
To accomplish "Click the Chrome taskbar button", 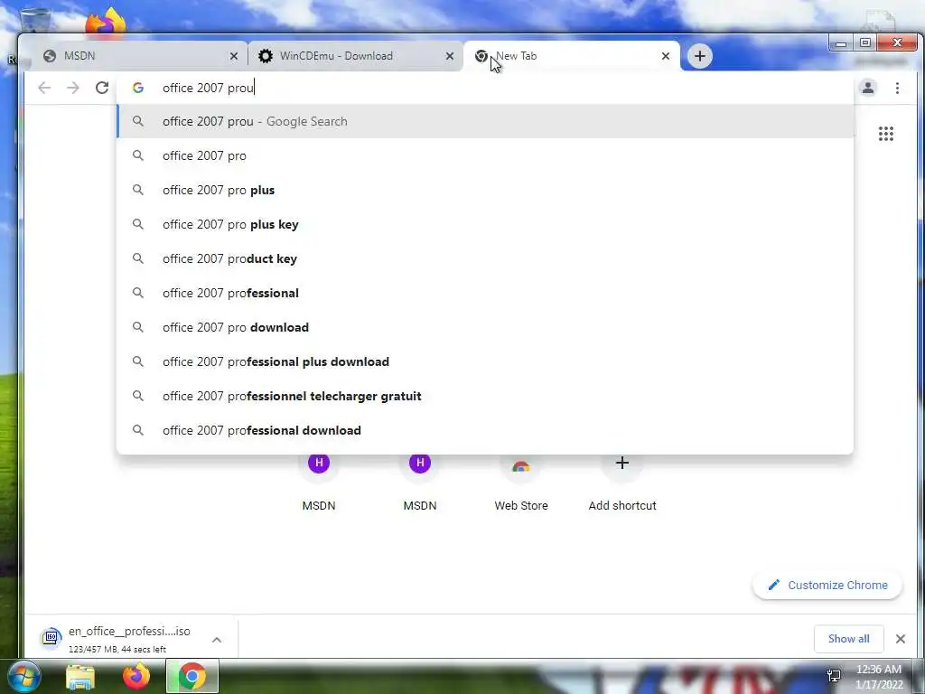I will point(192,676).
